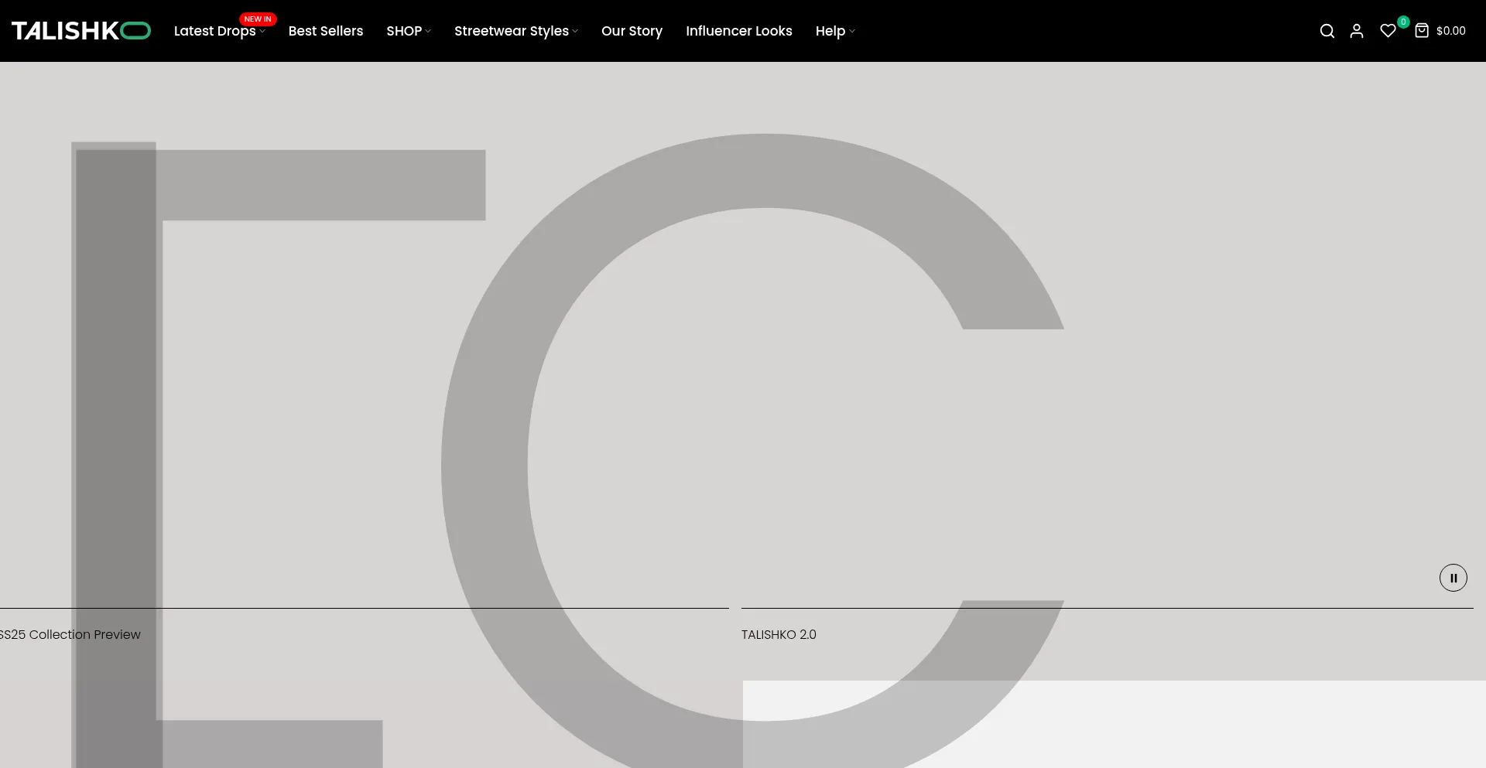This screenshot has width=1486, height=768.
Task: Open the Our Story page
Action: pyautogui.click(x=632, y=31)
